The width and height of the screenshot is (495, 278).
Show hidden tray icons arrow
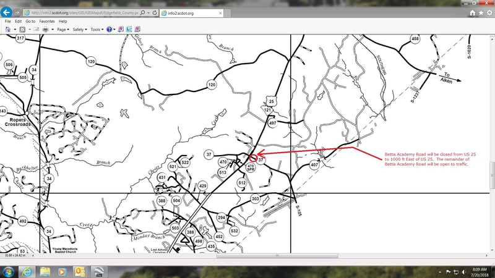(440, 272)
